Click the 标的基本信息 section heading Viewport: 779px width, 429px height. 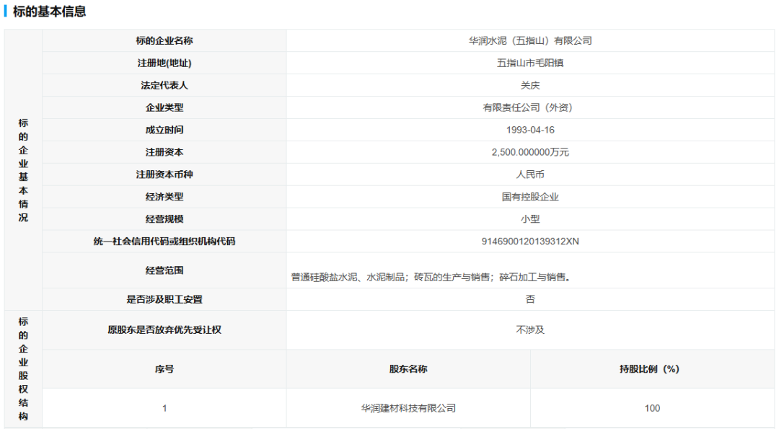pos(49,11)
